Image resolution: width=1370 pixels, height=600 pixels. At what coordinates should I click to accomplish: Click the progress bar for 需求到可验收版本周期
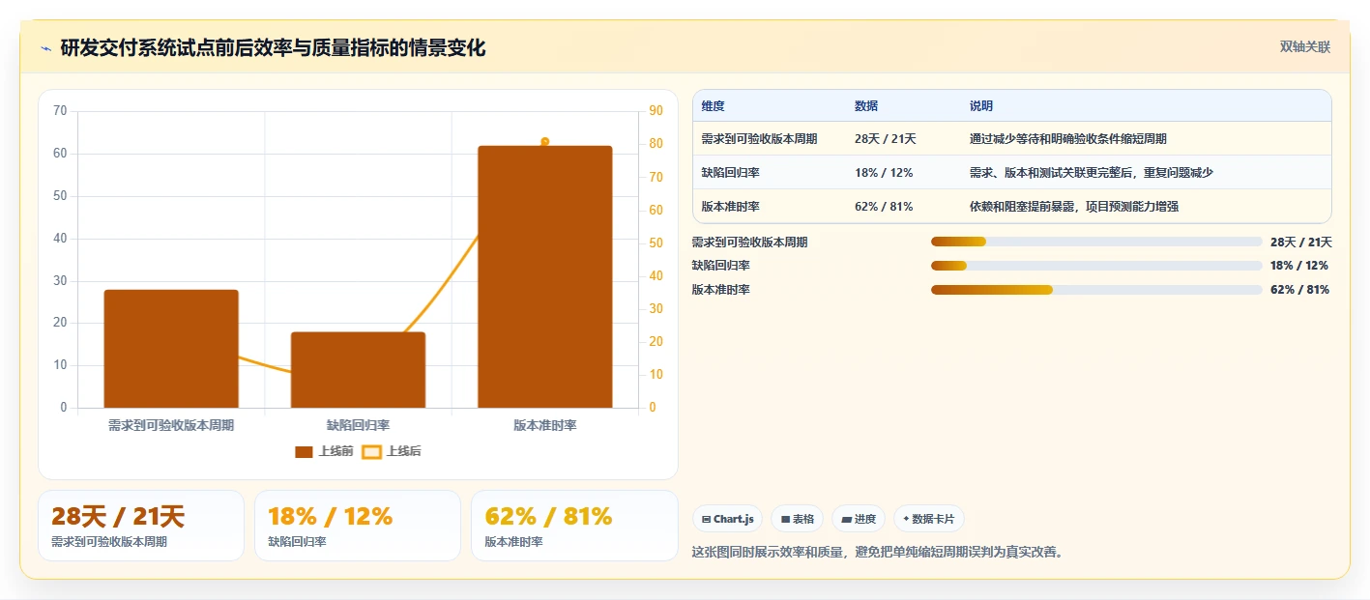coord(1096,242)
